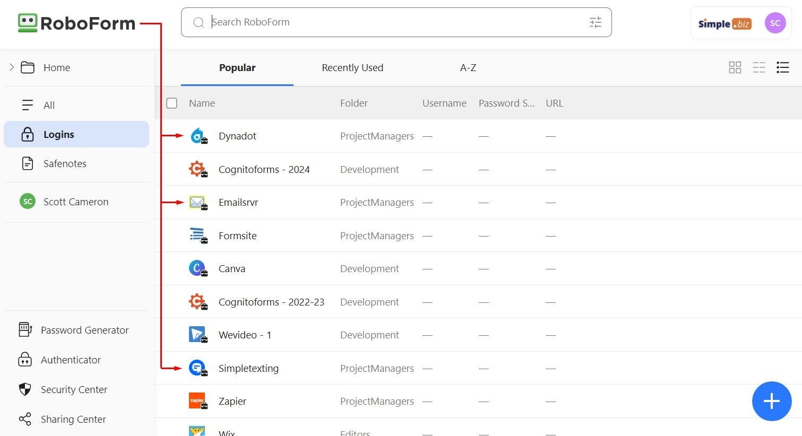Click ProjectManagers folder in Simpletexting row

click(x=377, y=369)
